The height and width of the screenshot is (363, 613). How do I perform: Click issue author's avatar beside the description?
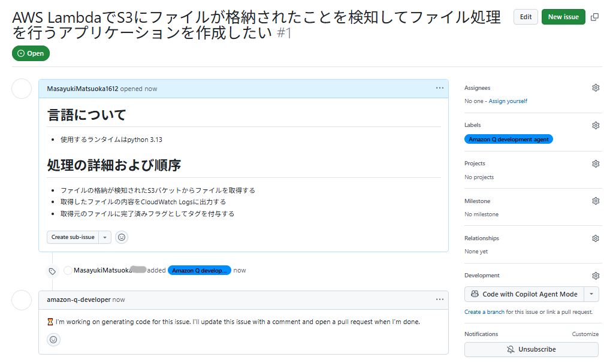(22, 89)
